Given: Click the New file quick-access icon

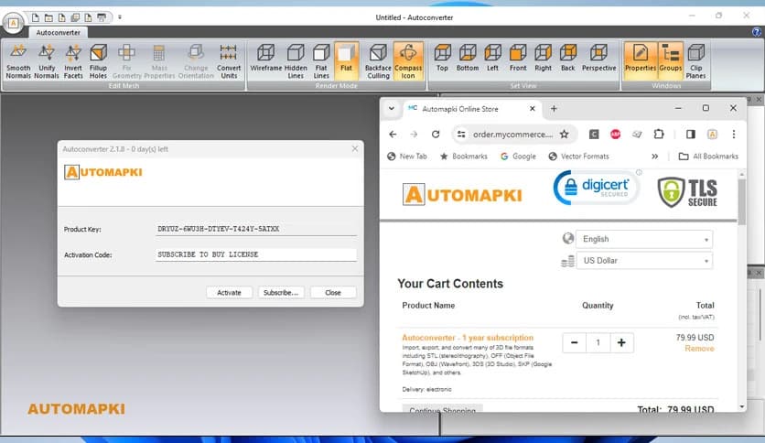Looking at the screenshot, I should coord(36,18).
